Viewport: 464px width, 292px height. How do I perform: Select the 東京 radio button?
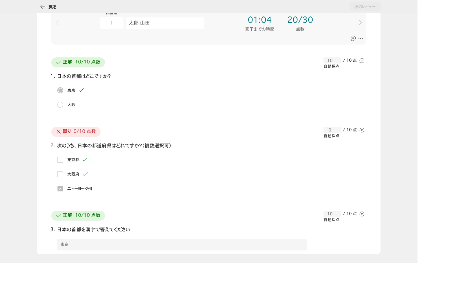[60, 90]
